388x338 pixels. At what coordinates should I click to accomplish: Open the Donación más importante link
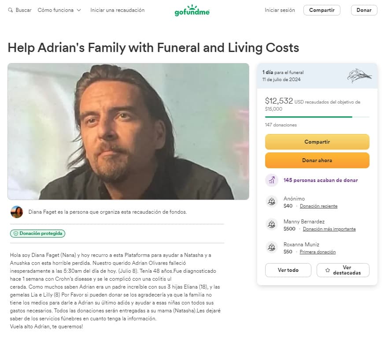coord(329,229)
